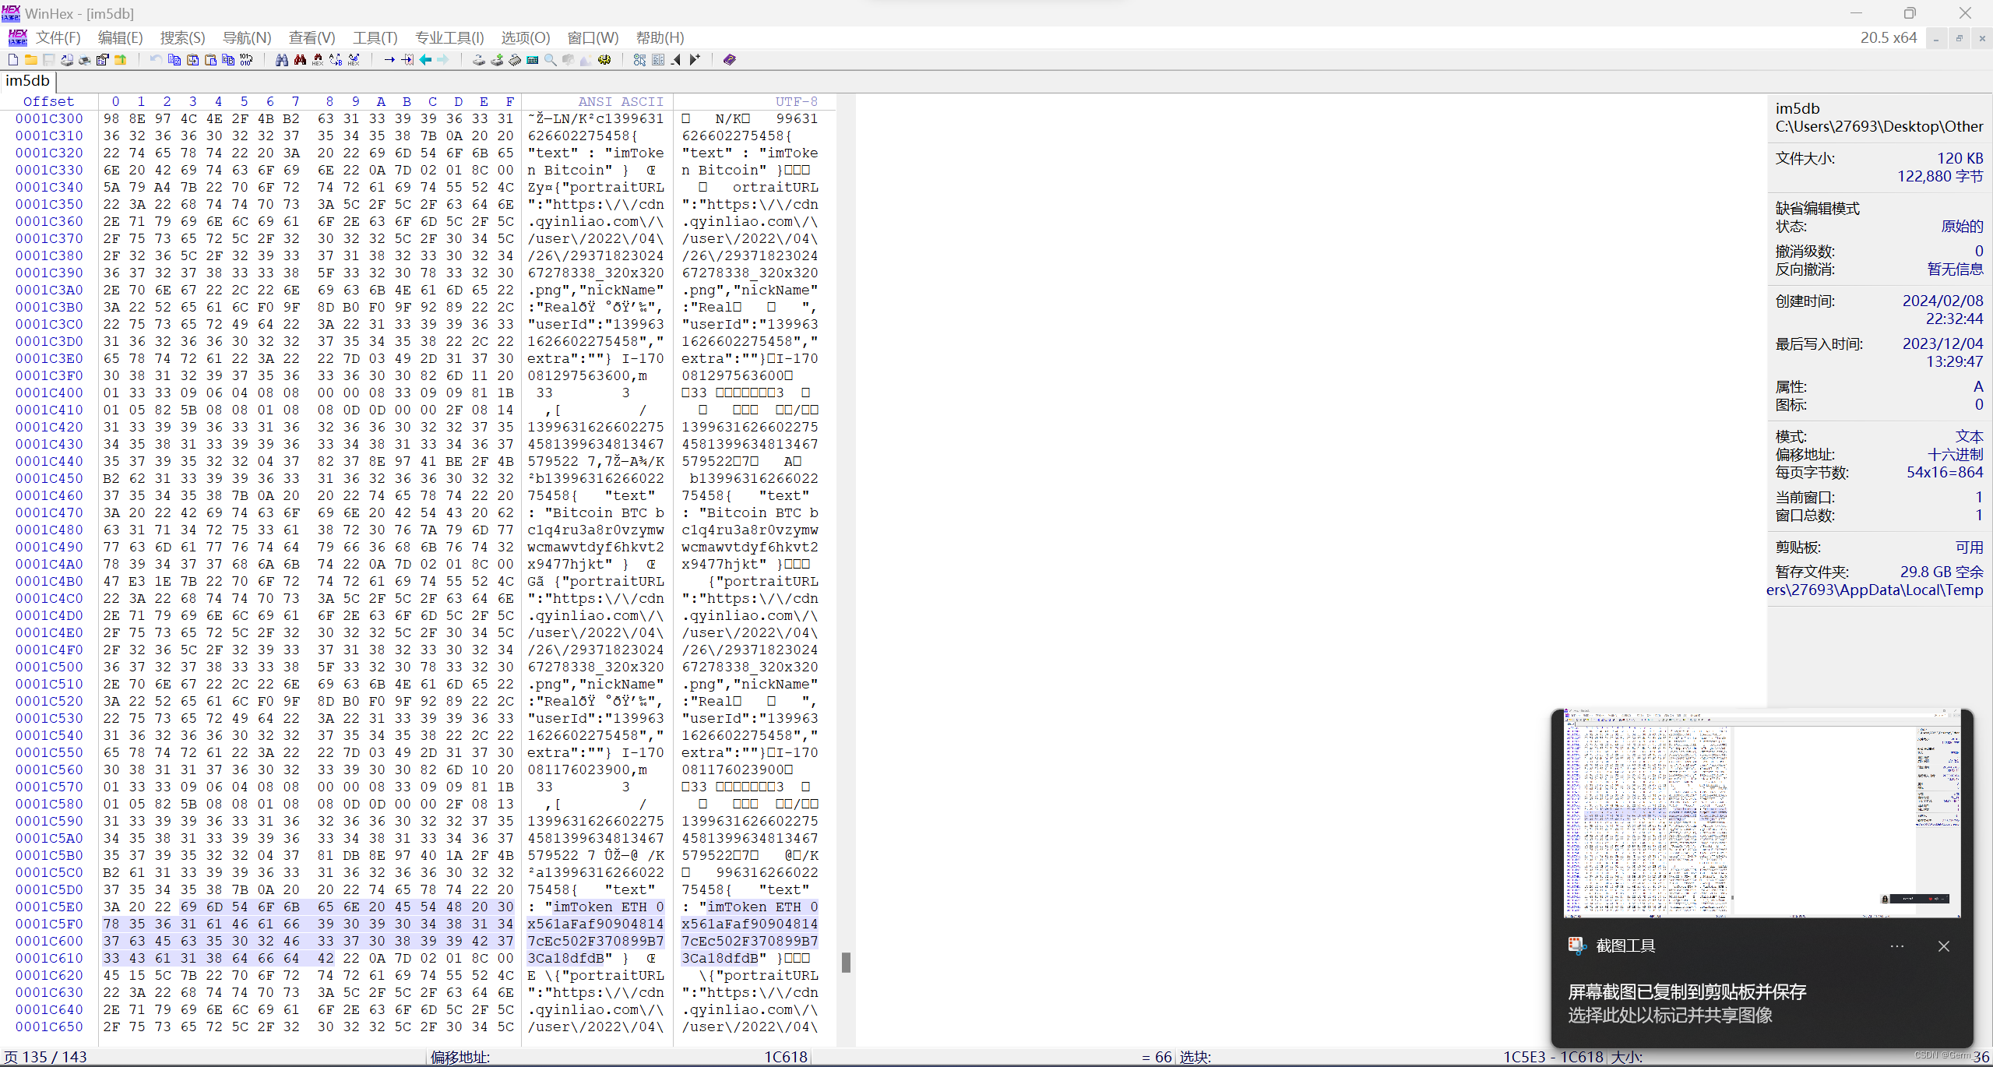Click the Print icon in toolbar
Viewport: 1993px width, 1067px height.
[84, 60]
